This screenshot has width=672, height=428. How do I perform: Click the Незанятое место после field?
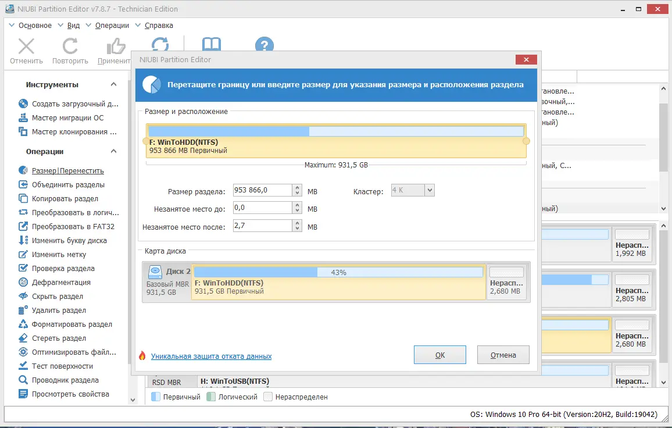coord(262,226)
